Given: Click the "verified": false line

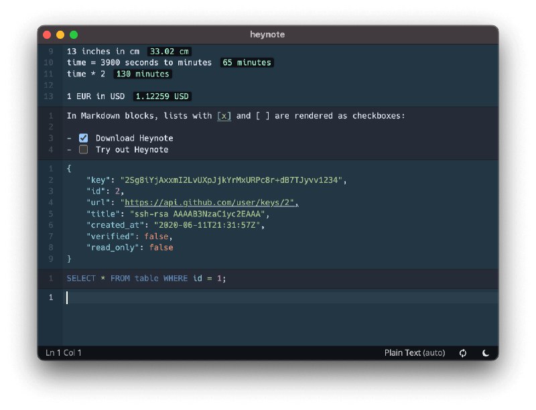Looking at the screenshot, I should tap(129, 236).
